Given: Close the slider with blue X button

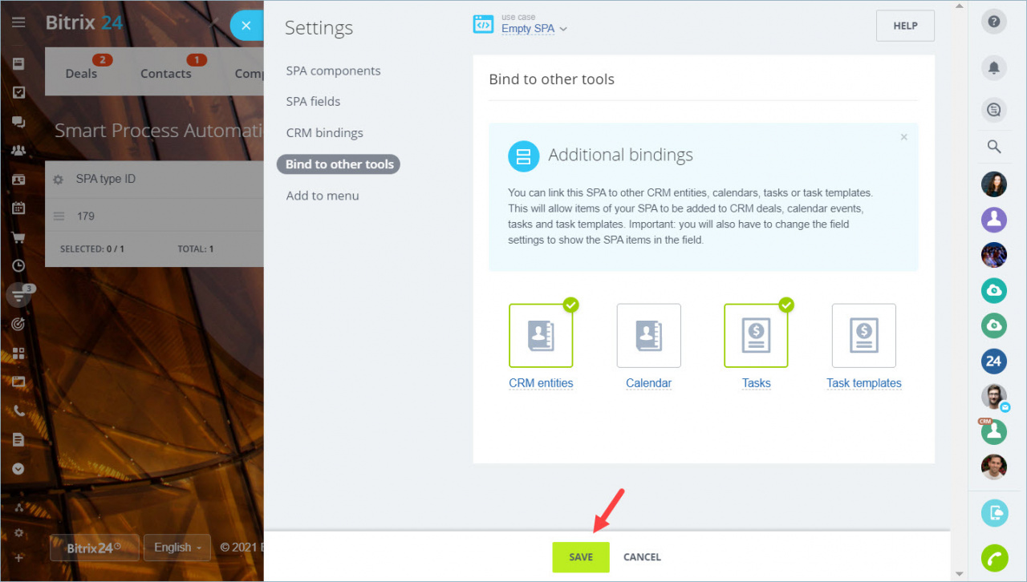Looking at the screenshot, I should (246, 26).
